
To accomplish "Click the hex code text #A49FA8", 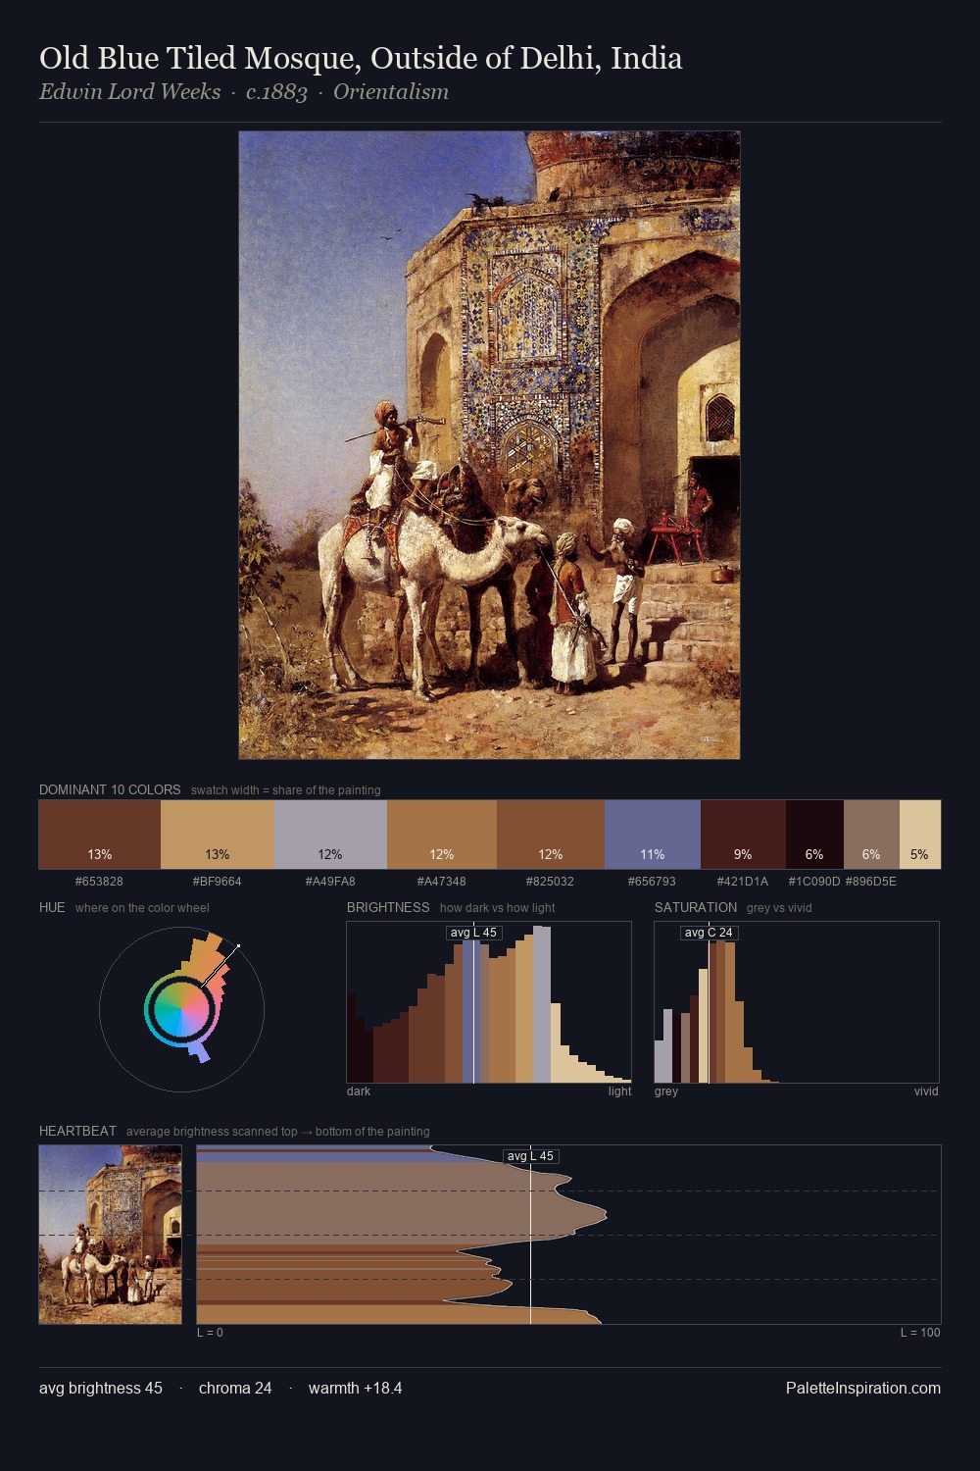I will point(330,882).
